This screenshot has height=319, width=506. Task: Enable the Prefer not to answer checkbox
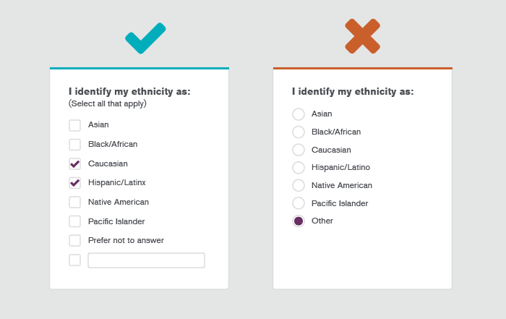click(x=75, y=240)
